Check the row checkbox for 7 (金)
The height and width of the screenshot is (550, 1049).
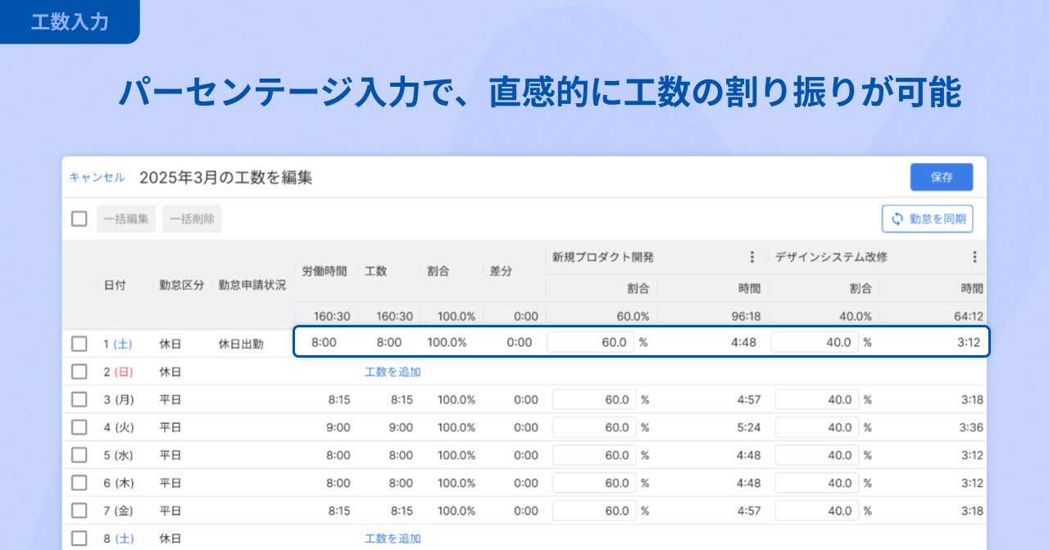79,511
